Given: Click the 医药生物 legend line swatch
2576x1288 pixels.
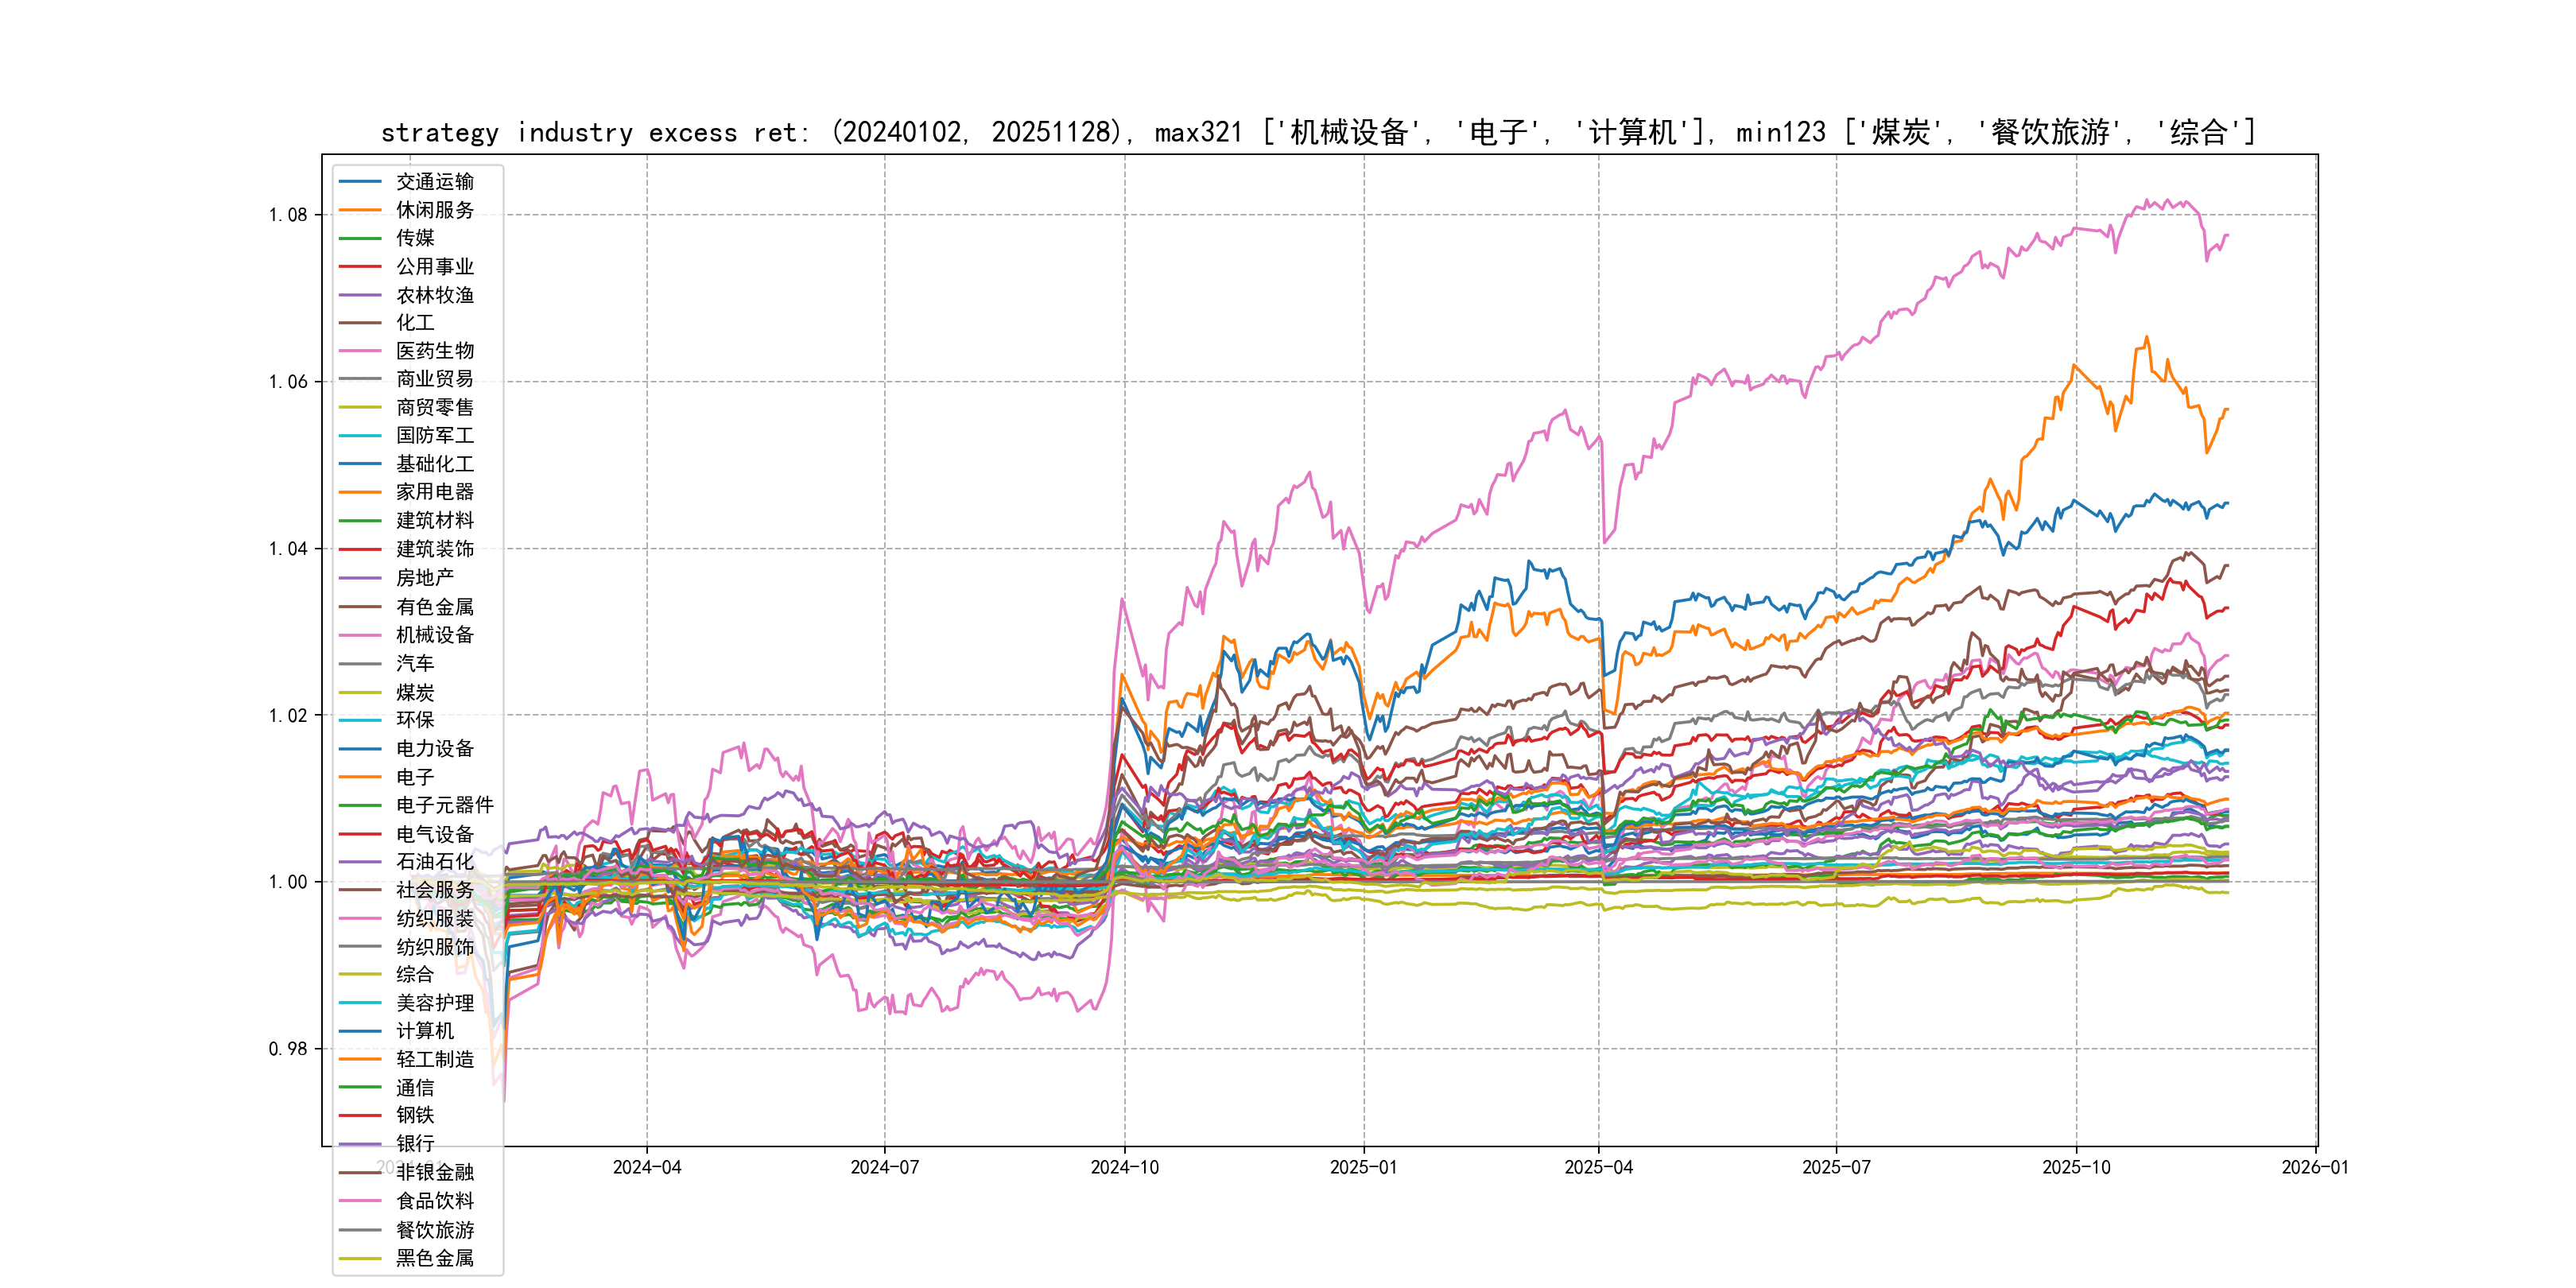Looking at the screenshot, I should (x=360, y=351).
